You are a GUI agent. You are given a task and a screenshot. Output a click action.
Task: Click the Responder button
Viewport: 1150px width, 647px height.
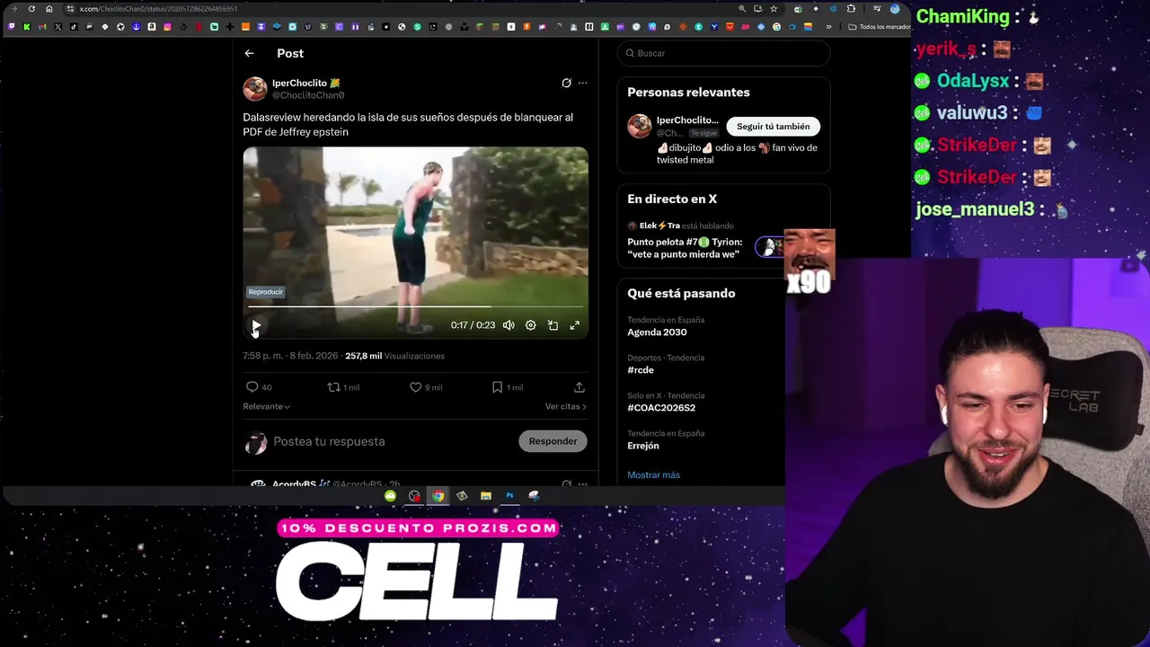click(x=553, y=441)
